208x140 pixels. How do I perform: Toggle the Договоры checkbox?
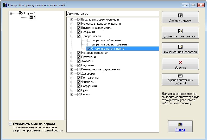[79, 74]
